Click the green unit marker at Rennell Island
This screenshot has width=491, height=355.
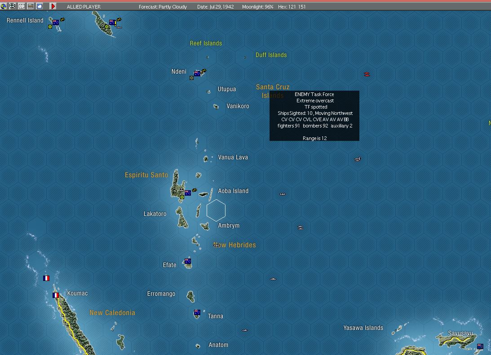pos(50,27)
